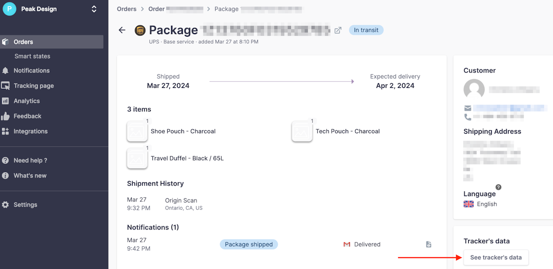Image resolution: width=553 pixels, height=269 pixels.
Task: Click the customer profile avatar
Action: 474,90
